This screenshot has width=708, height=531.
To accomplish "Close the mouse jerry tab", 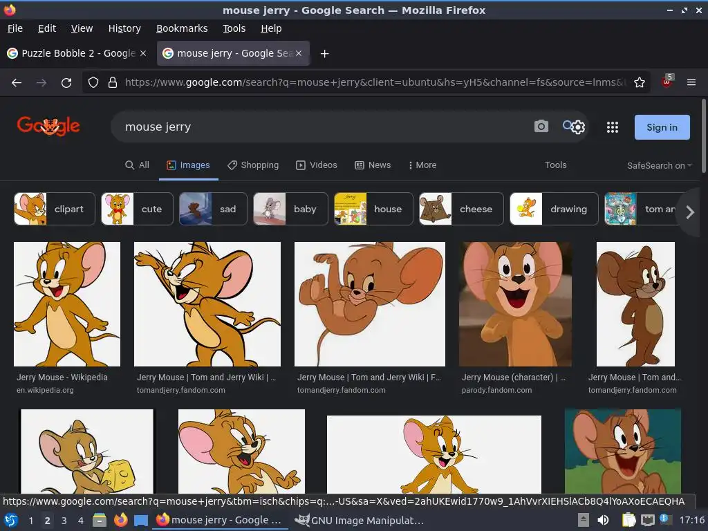I will [x=299, y=53].
